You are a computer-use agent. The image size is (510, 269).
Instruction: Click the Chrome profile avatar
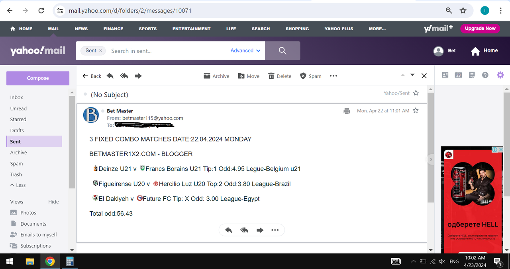click(x=484, y=11)
